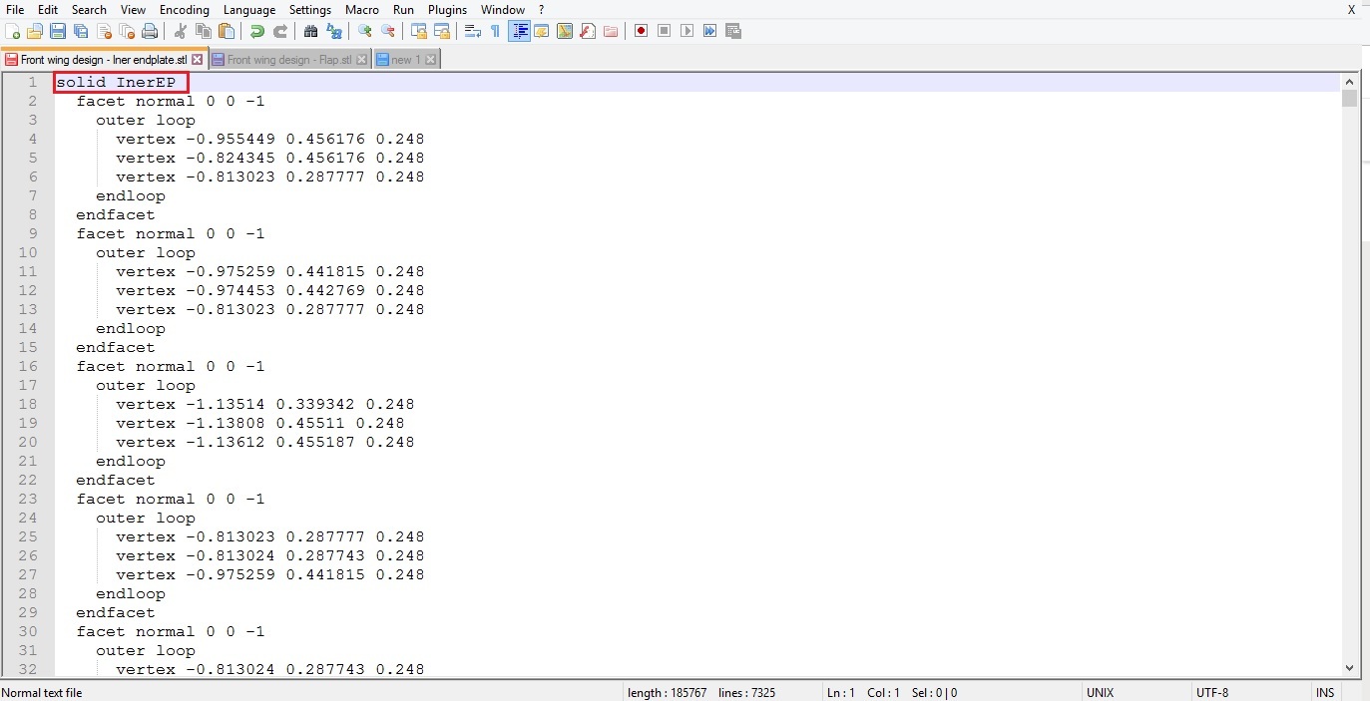
Task: Close the Flap.stl tab
Action: coord(361,60)
